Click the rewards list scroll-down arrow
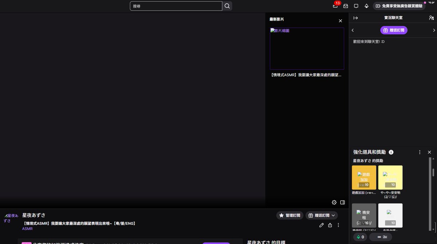 [433, 229]
